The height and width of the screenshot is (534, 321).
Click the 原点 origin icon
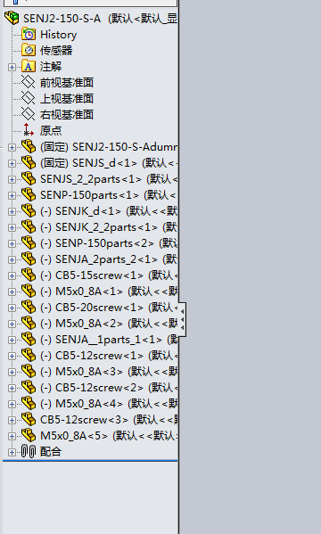[x=29, y=130]
